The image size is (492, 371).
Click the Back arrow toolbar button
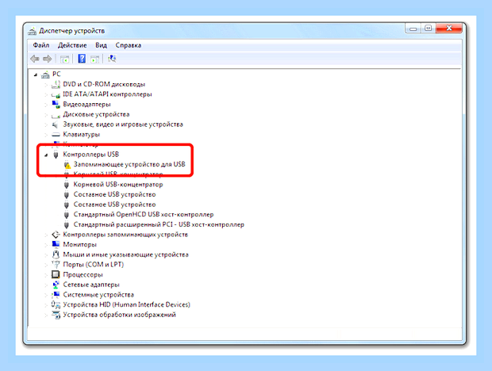[x=34, y=59]
